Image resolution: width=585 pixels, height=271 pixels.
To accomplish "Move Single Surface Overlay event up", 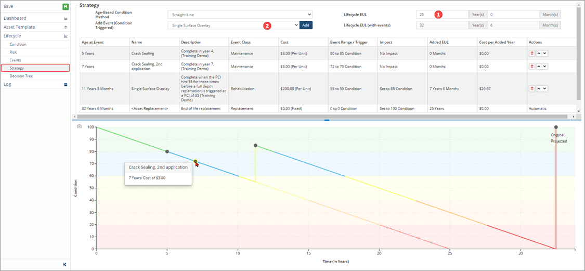I will [538, 88].
